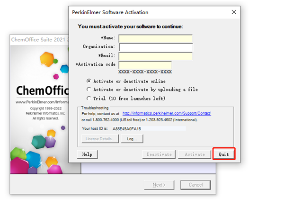Select the Trial radio option
This screenshot has width=284, height=208.
pyautogui.click(x=89, y=98)
